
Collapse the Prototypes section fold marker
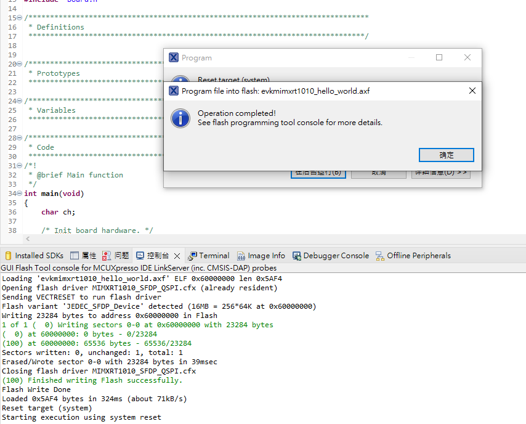pos(19,63)
